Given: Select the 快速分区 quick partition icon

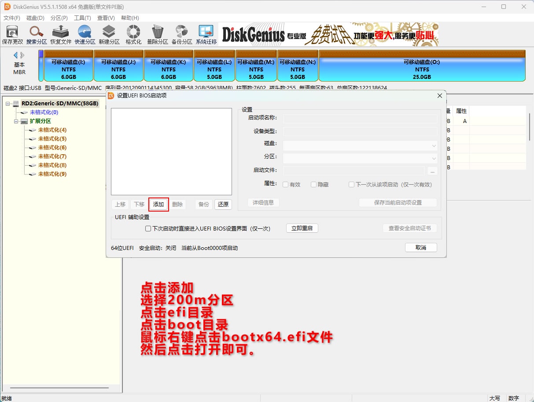Looking at the screenshot, I should click(x=85, y=34).
